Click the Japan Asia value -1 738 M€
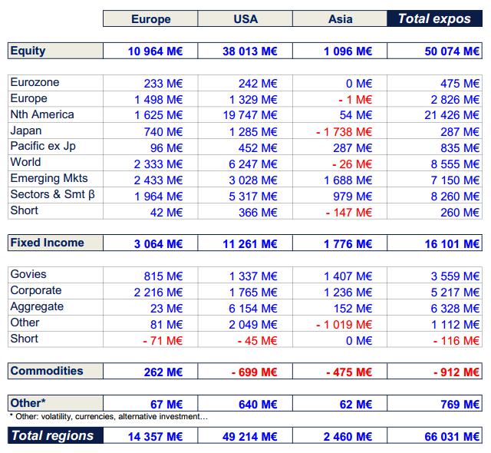 point(344,131)
